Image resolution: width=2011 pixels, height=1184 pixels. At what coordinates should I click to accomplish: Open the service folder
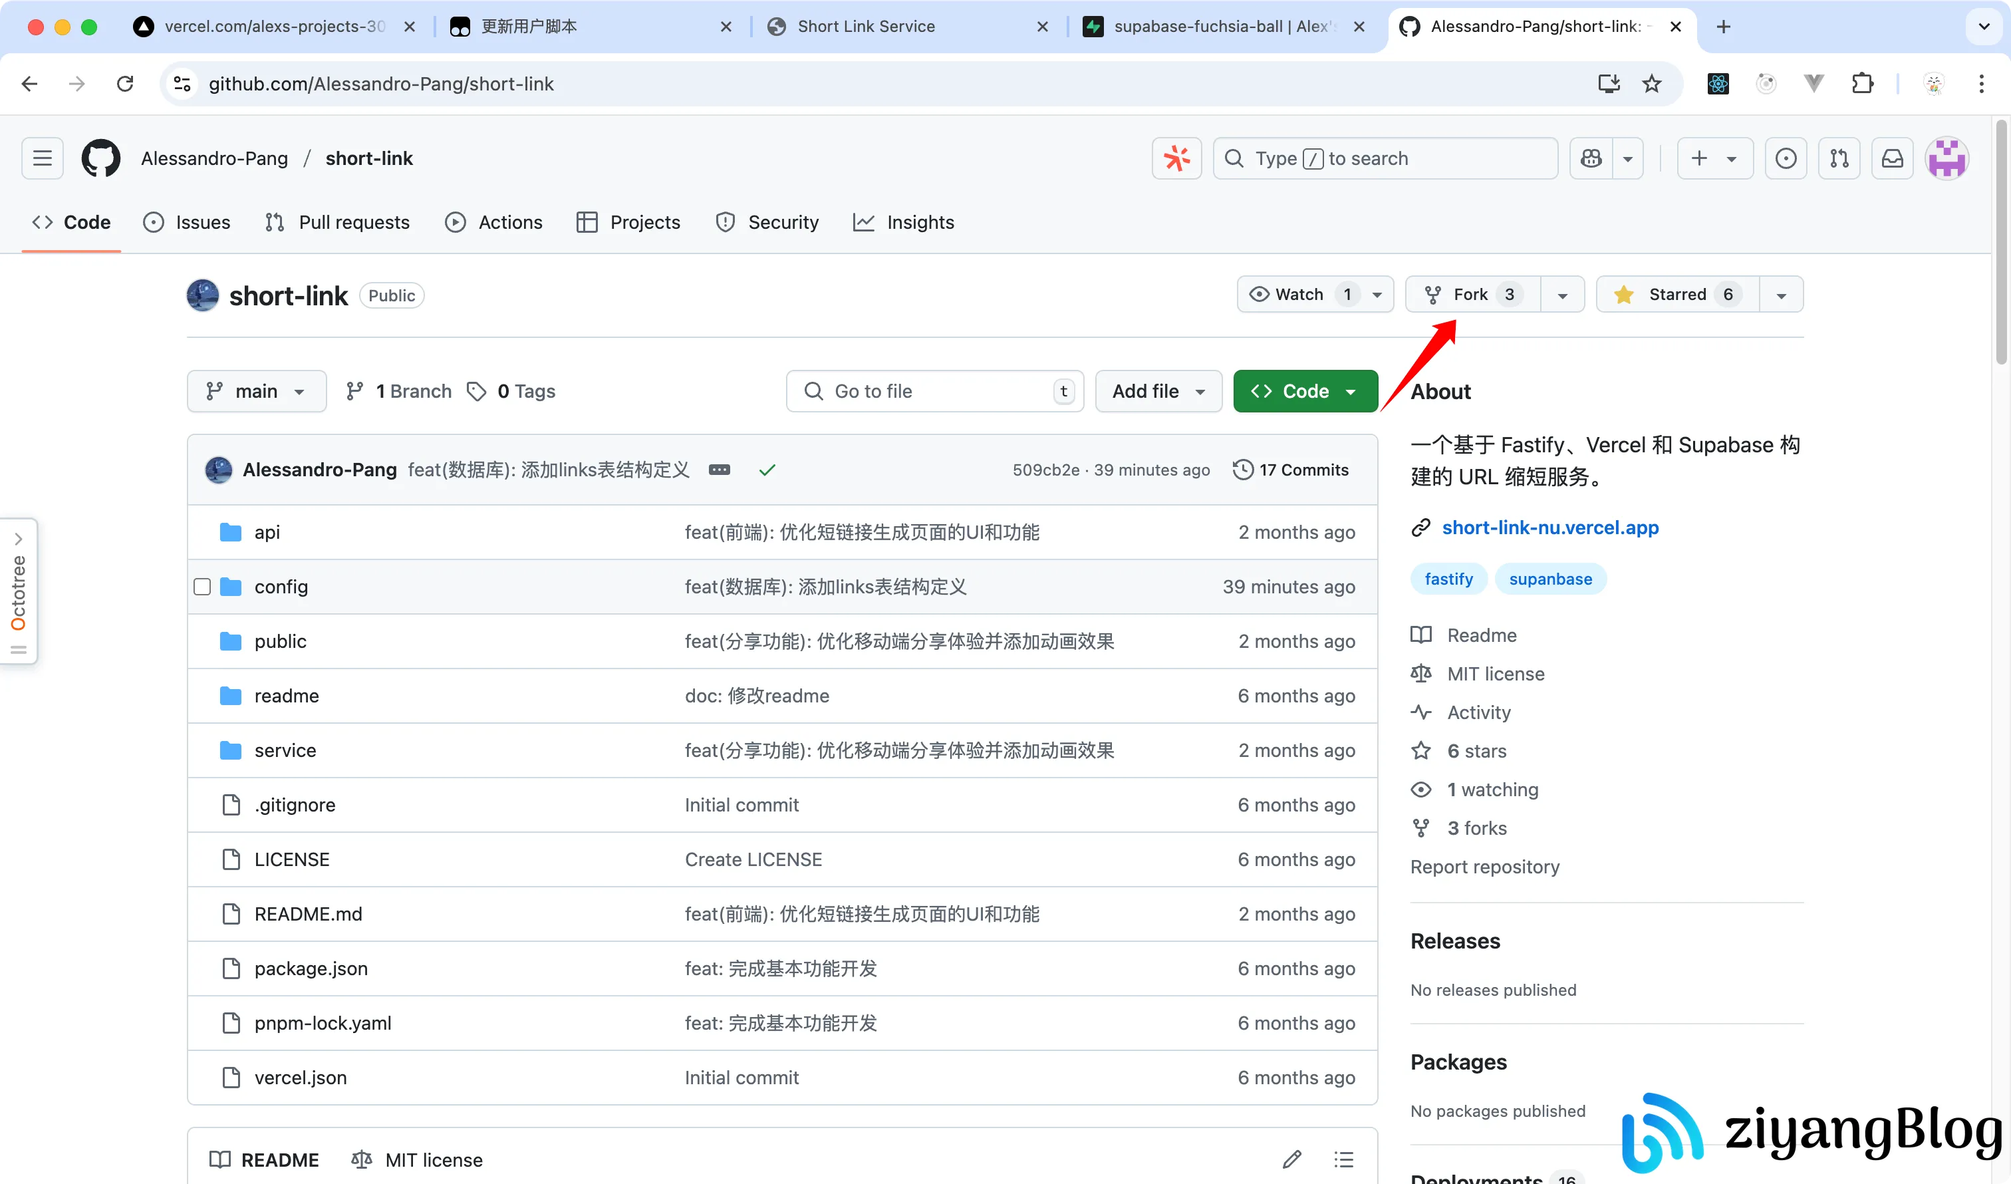pyautogui.click(x=285, y=750)
